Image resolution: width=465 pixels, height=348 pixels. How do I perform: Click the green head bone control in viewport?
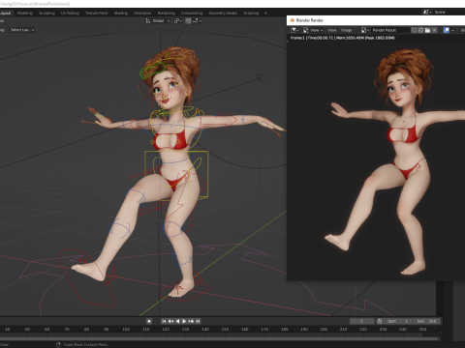(x=152, y=70)
